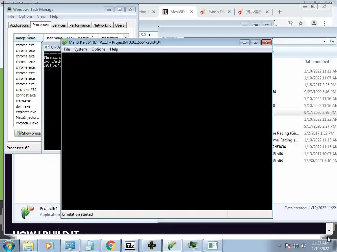Select the MesaInjector process row
Viewport: 337px width, 252px height.
pos(28,117)
